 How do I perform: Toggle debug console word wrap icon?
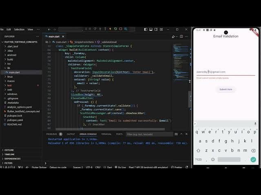tap(176, 134)
